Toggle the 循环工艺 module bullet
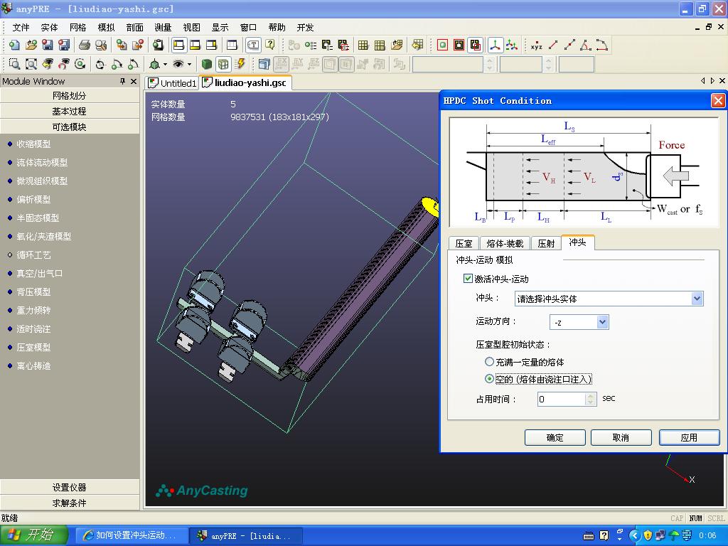Image resolution: width=728 pixels, height=546 pixels. [x=10, y=255]
